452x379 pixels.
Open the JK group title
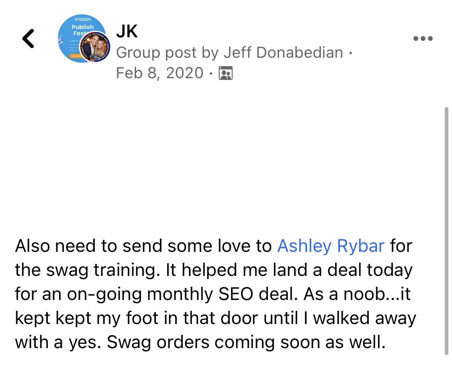[x=127, y=31]
